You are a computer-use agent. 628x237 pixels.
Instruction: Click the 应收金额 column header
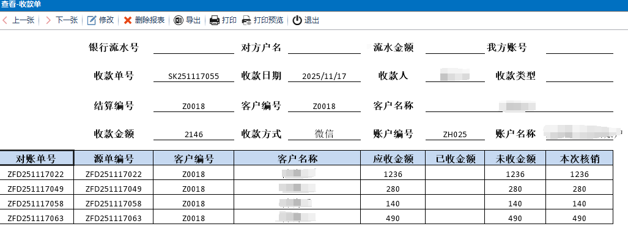point(393,158)
